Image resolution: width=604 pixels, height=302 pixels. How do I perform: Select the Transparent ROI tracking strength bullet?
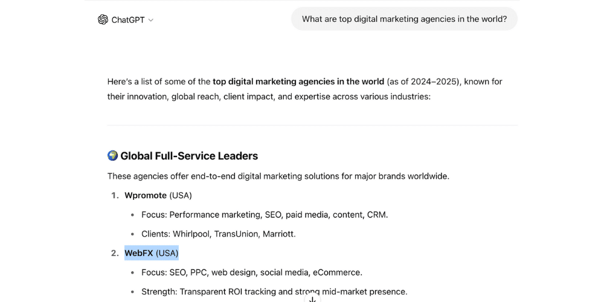click(274, 292)
